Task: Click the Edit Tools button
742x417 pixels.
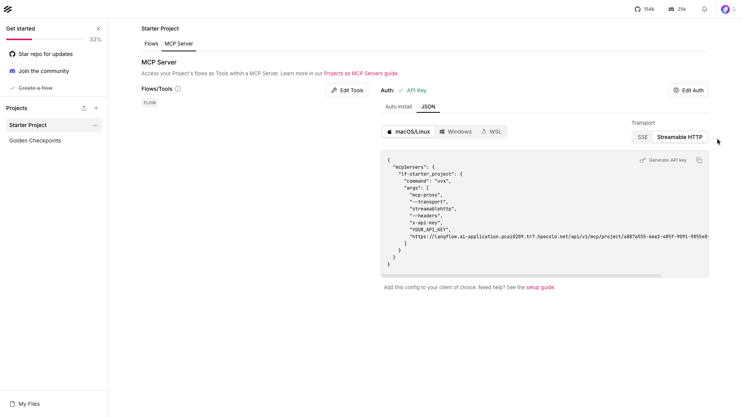Action: (x=347, y=90)
